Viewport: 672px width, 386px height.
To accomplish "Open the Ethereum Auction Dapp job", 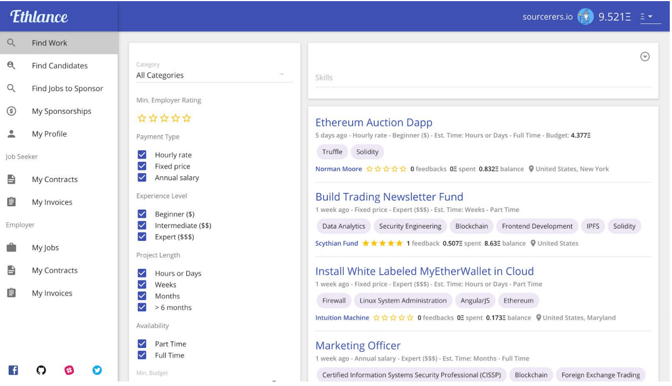I will [x=374, y=123].
